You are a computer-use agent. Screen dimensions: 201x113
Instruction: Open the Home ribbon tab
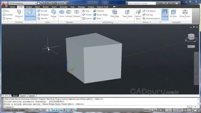point(13,7)
